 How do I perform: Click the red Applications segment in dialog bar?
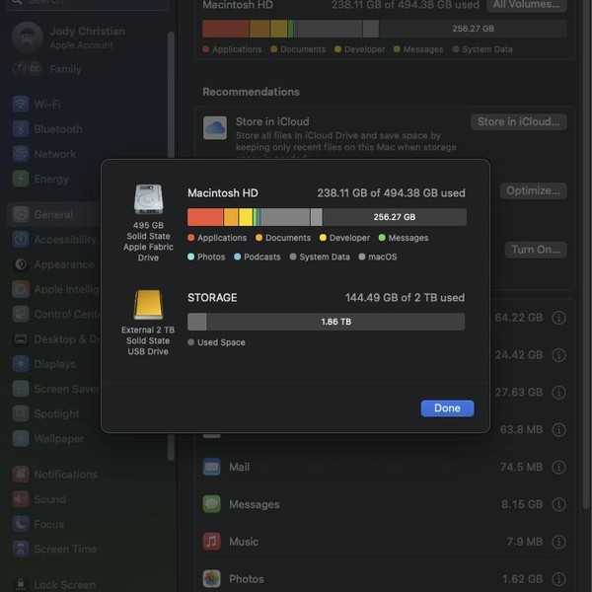205,217
